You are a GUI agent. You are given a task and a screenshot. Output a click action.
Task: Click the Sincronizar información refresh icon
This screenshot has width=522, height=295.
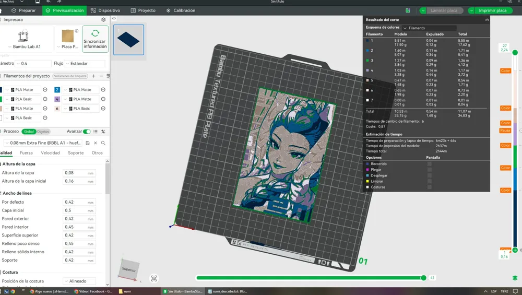(95, 33)
